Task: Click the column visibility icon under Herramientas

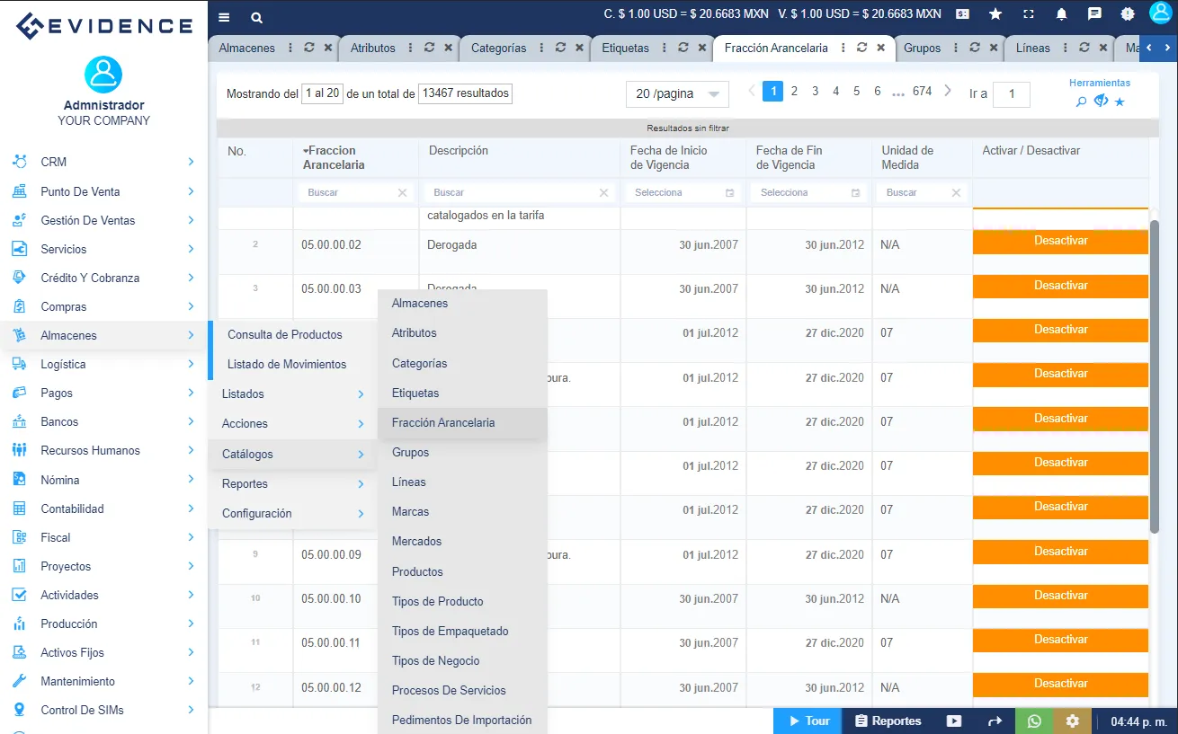Action: [x=1099, y=101]
